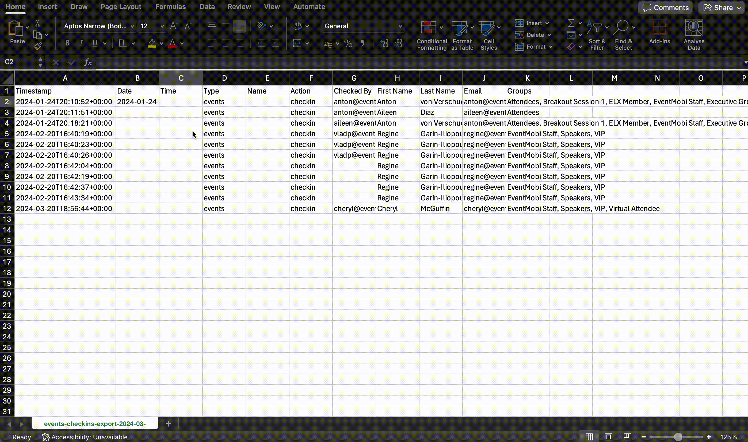Image resolution: width=748 pixels, height=442 pixels.
Task: Switch to Page Layout view in status bar
Action: coord(608,437)
